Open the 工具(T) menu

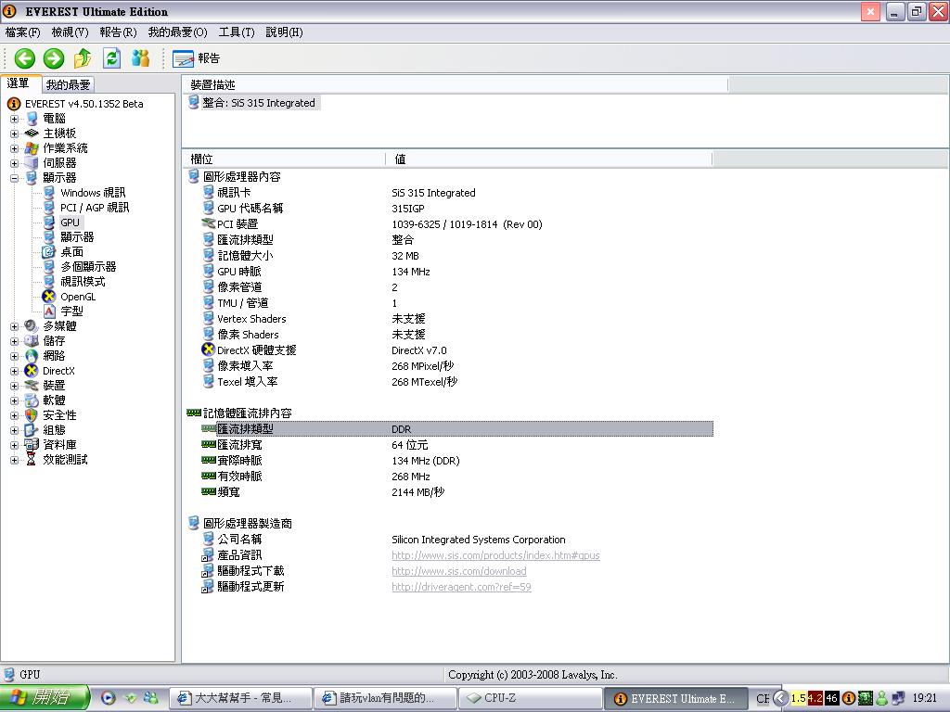click(x=236, y=32)
